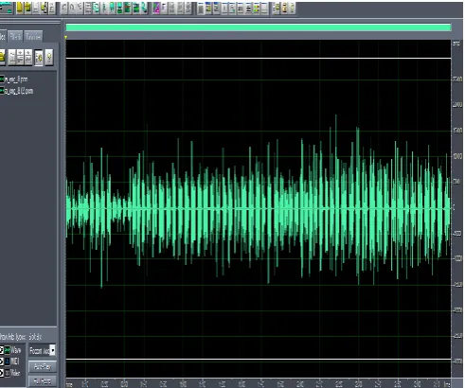The width and height of the screenshot is (465, 388).
Task: Switch to the Effects tab in the Organizer
Action: (15, 37)
